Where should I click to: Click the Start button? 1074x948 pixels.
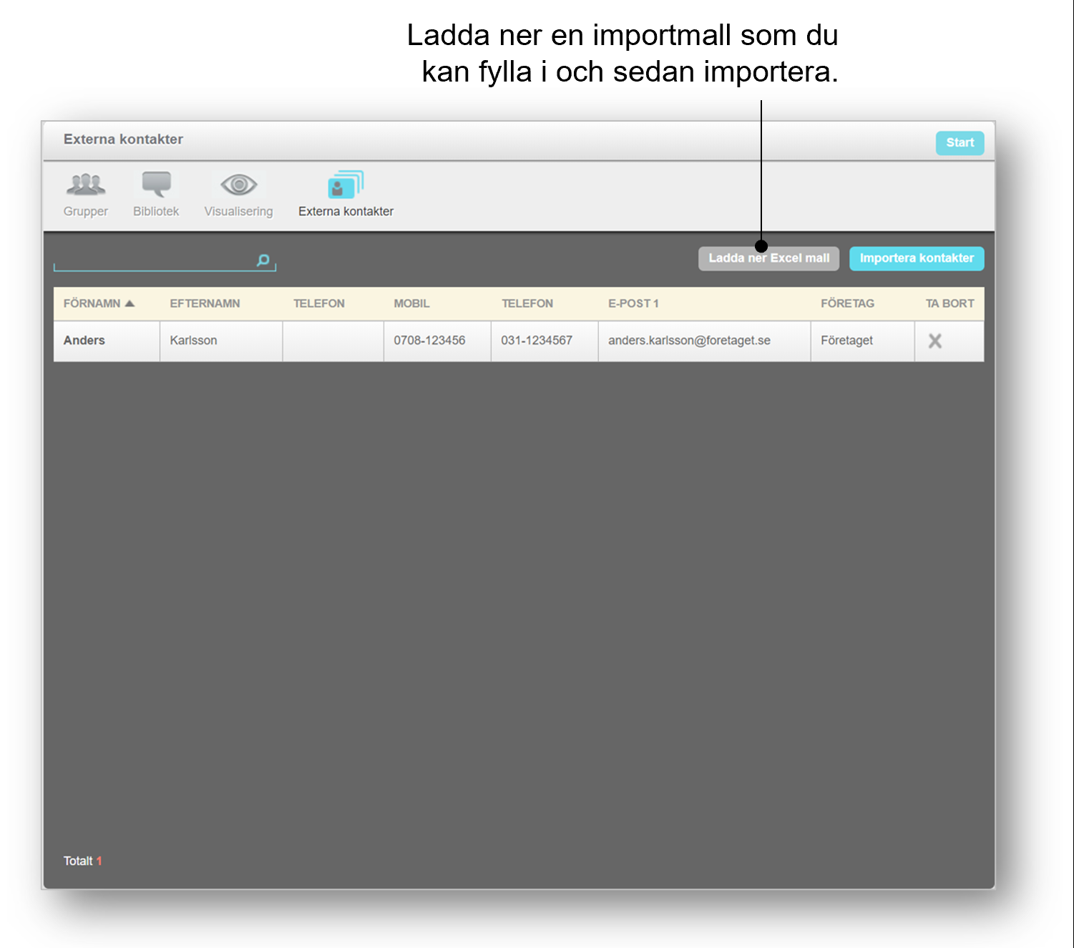click(x=960, y=142)
